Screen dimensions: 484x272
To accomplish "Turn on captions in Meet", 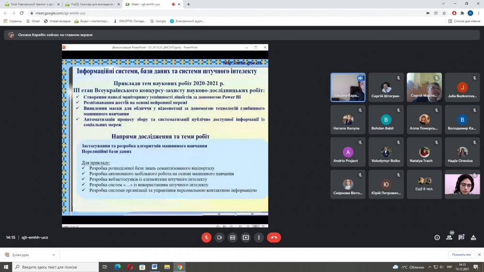I will [233, 238].
